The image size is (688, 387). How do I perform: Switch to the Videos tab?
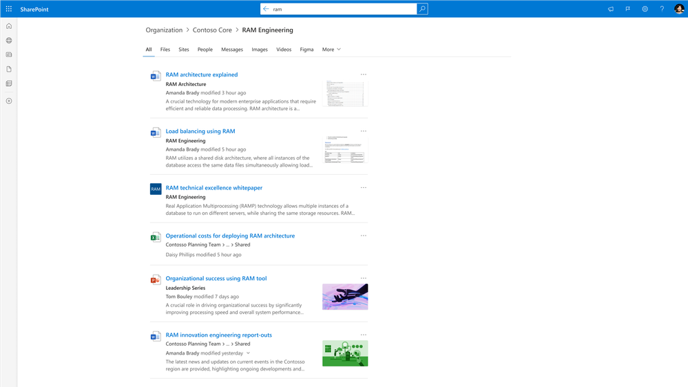tap(284, 50)
